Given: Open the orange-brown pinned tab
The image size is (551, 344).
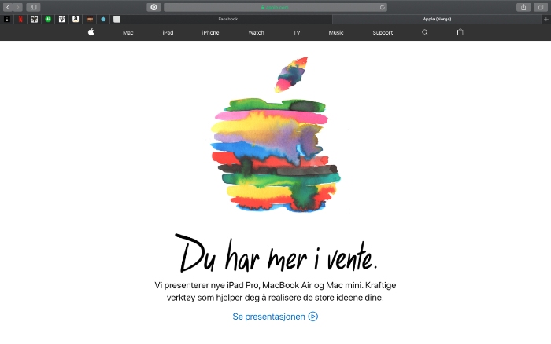Looking at the screenshot, I should click(90, 20).
